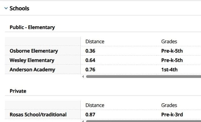
Task: Select the Rosas School/traditional row
Action: [x=103, y=114]
